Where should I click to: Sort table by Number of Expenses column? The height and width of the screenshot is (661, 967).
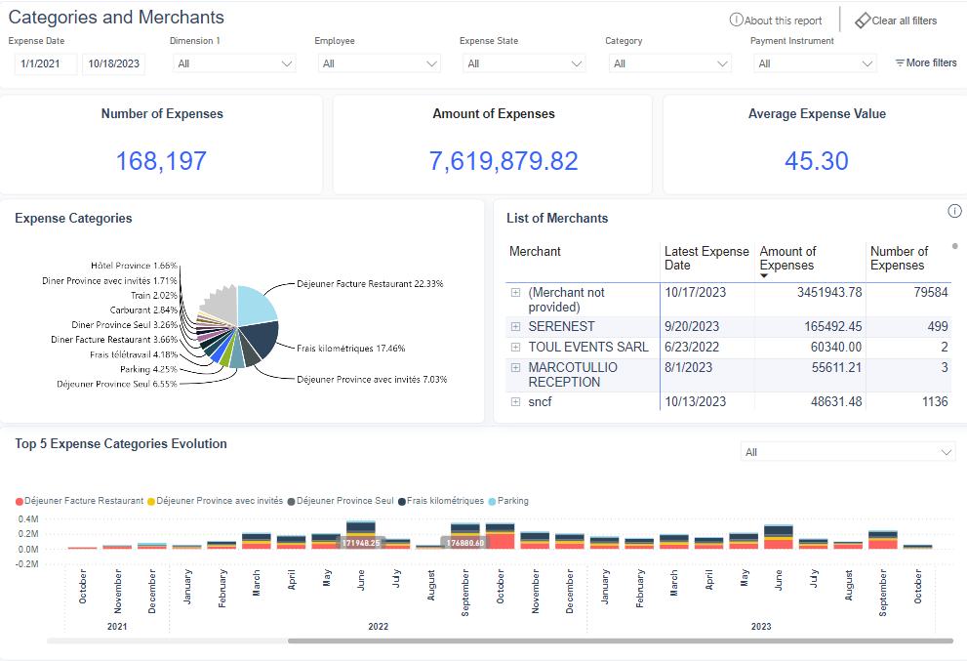coord(899,258)
